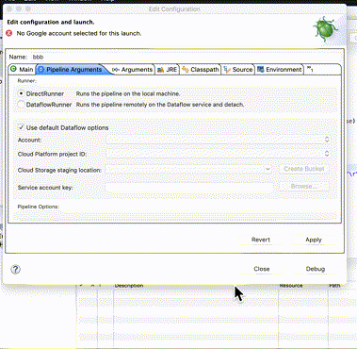
Task: Click the green debug bug icon
Action: 325,29
